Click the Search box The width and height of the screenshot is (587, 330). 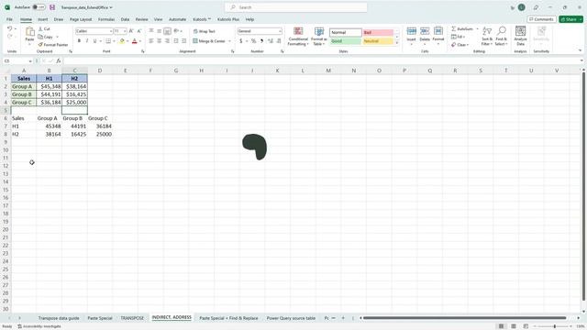point(295,7)
